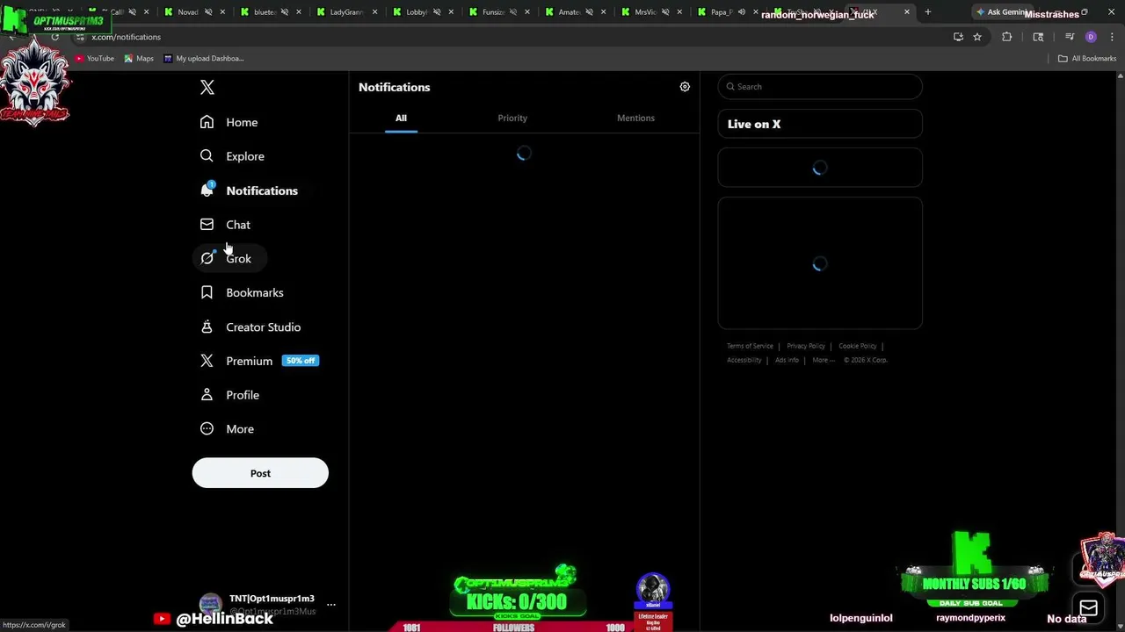This screenshot has width=1125, height=632.
Task: Open Chrome extensions puzzle icon
Action: [1007, 37]
